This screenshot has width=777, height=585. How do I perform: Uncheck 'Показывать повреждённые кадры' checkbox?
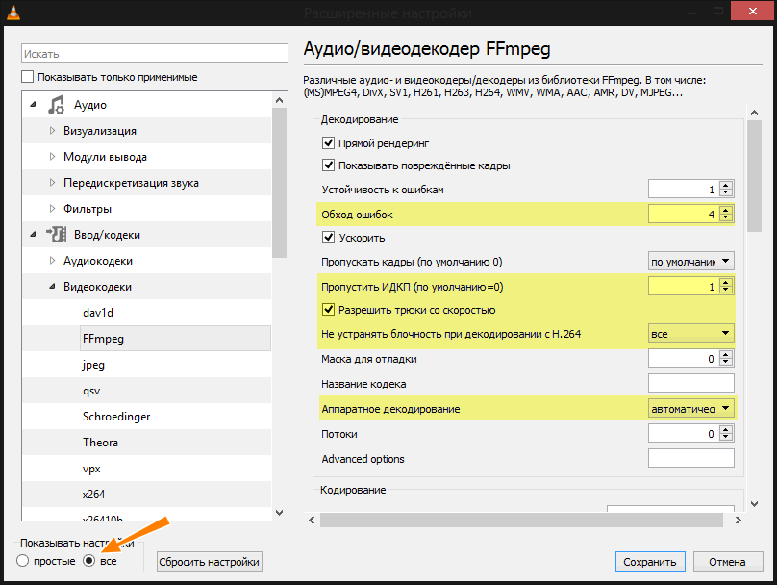[328, 165]
